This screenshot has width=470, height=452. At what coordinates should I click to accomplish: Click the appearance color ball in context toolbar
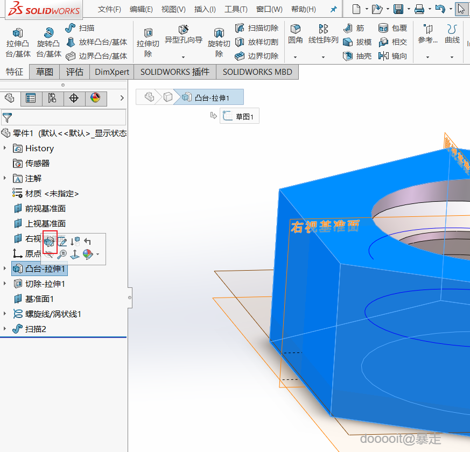[88, 254]
